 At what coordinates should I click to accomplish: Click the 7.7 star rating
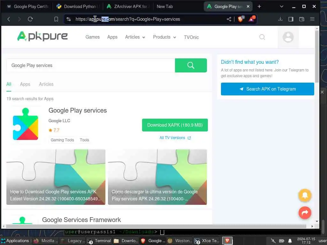pos(54,130)
